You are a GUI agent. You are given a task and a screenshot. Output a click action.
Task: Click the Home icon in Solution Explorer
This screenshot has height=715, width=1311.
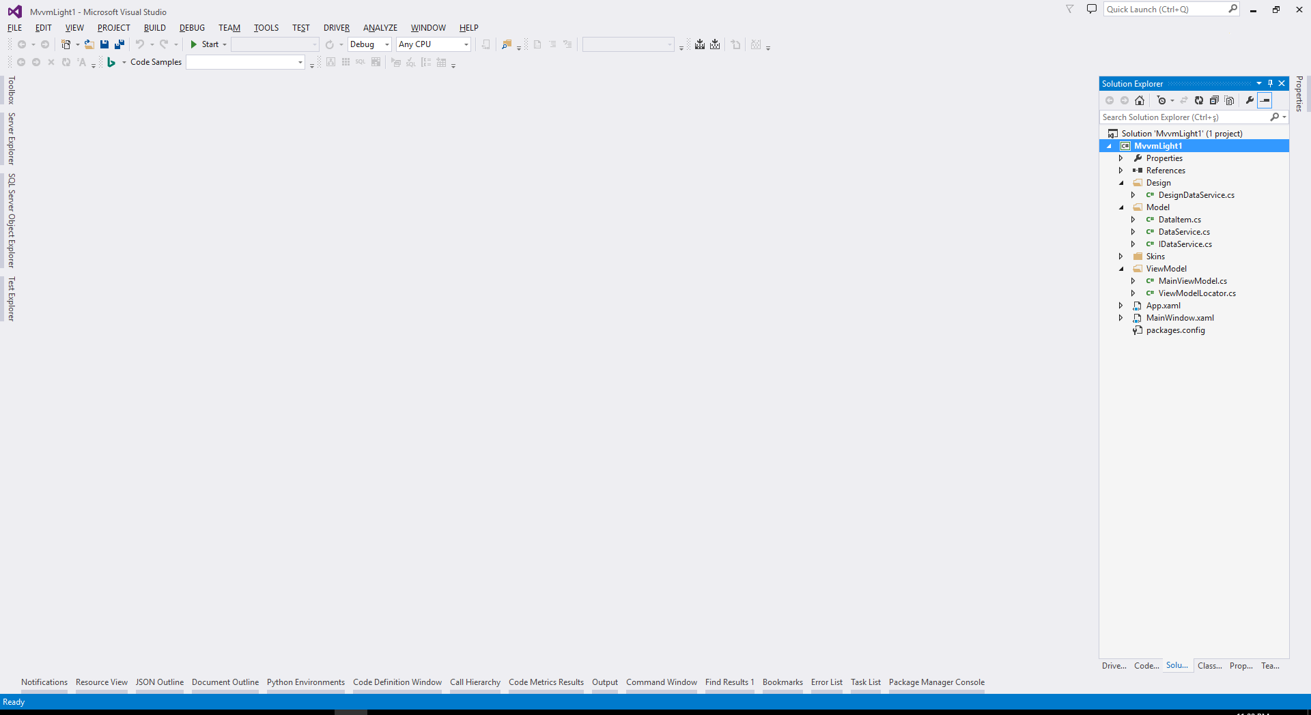(1140, 100)
